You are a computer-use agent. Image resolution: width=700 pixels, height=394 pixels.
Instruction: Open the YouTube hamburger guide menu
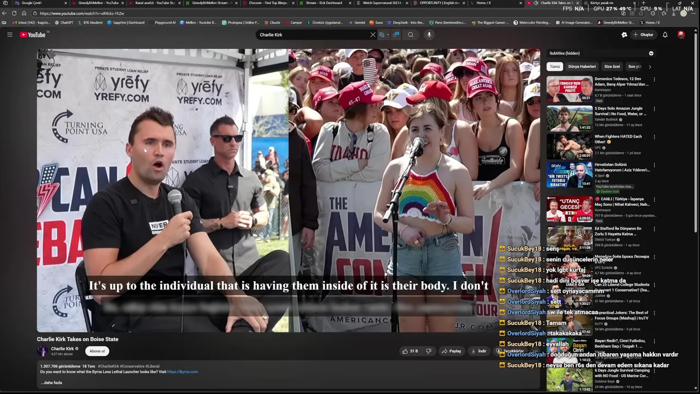[x=9, y=34]
